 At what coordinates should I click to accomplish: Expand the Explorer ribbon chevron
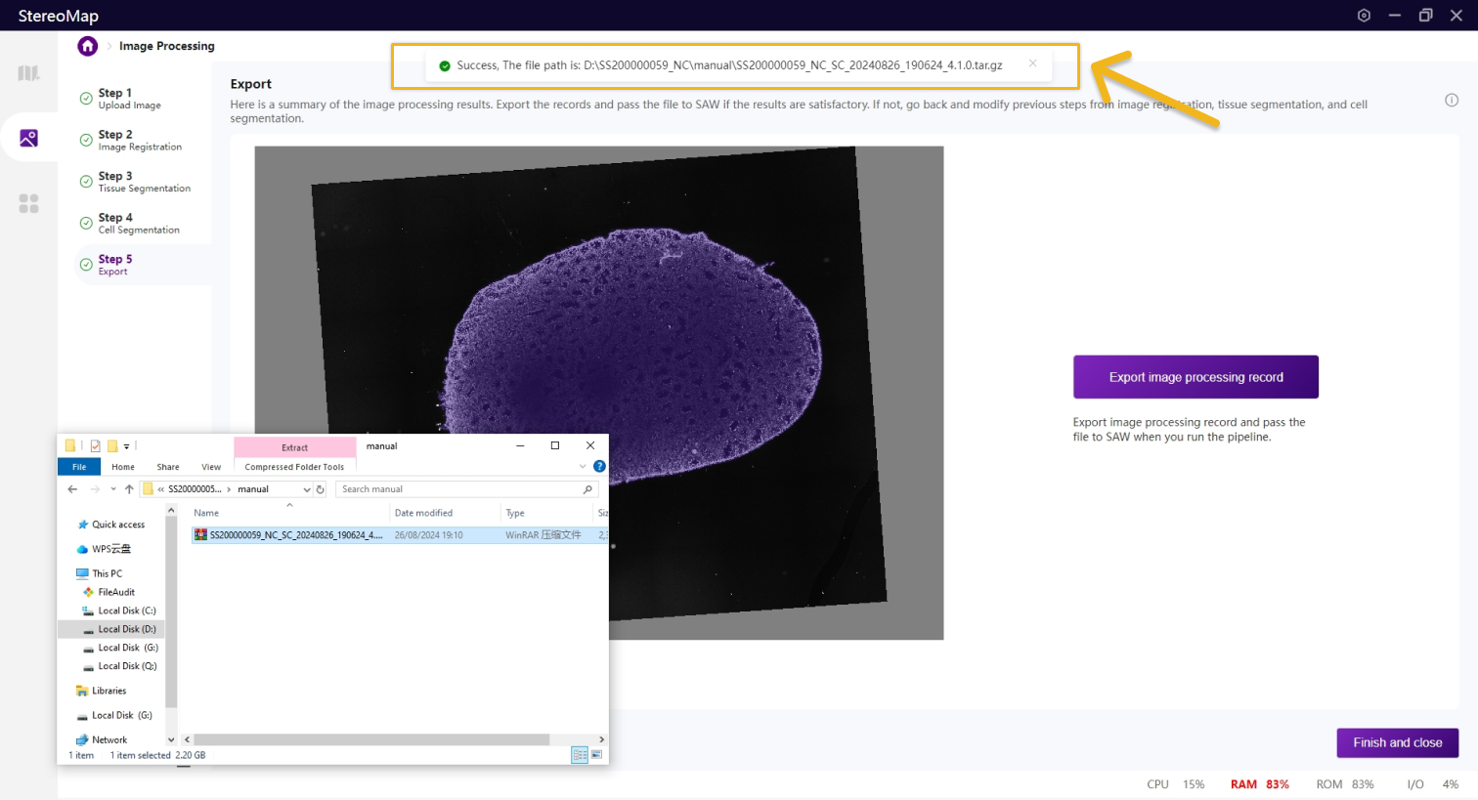coord(583,467)
